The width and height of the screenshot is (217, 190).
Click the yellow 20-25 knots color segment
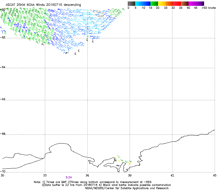click(162, 4)
